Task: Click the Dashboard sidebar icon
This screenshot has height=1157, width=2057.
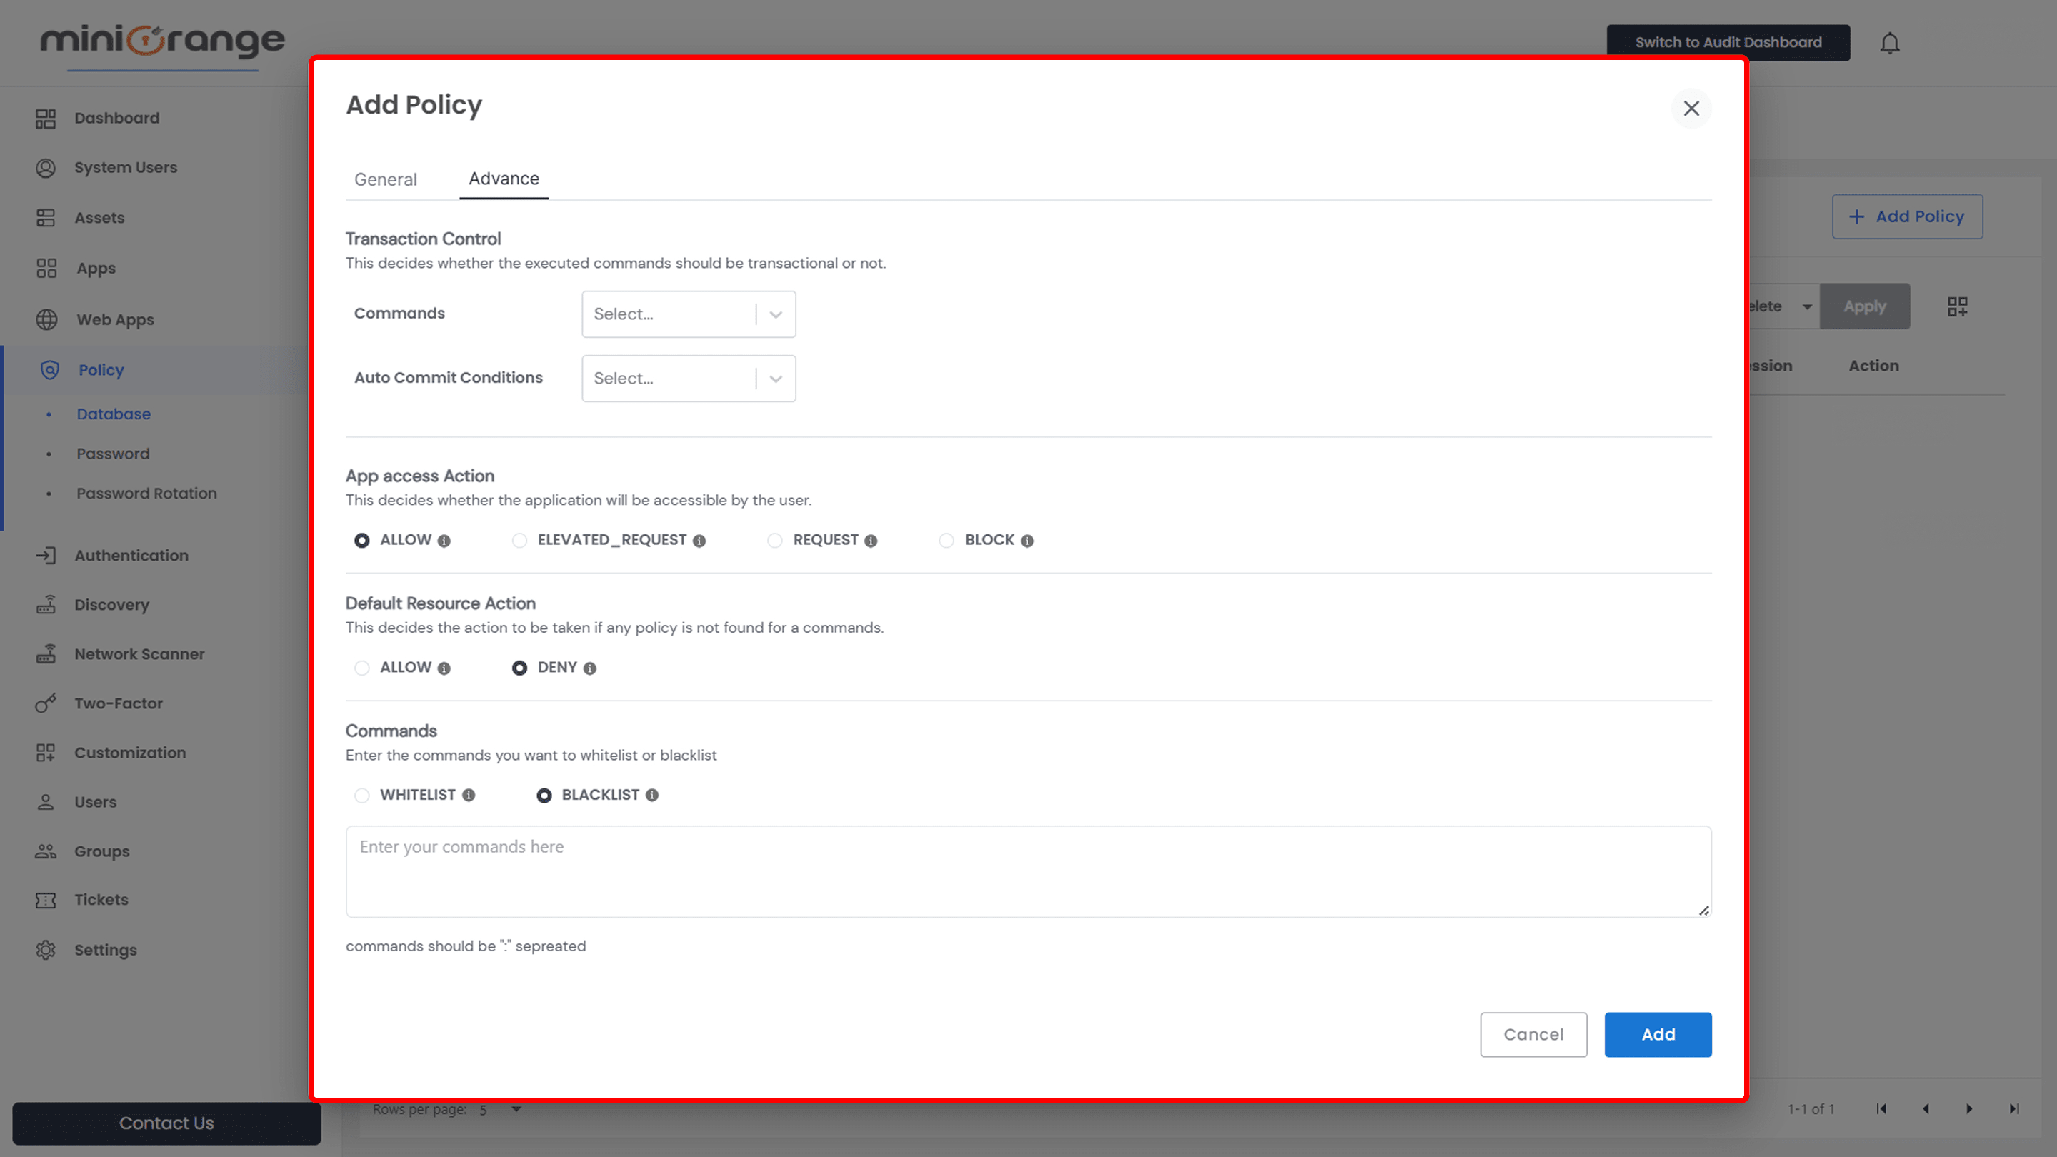Action: pyautogui.click(x=46, y=118)
